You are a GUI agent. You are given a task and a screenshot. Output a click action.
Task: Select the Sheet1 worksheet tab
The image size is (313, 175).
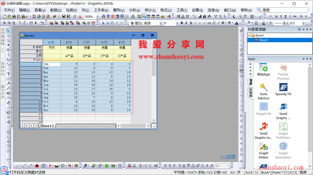tap(47, 126)
